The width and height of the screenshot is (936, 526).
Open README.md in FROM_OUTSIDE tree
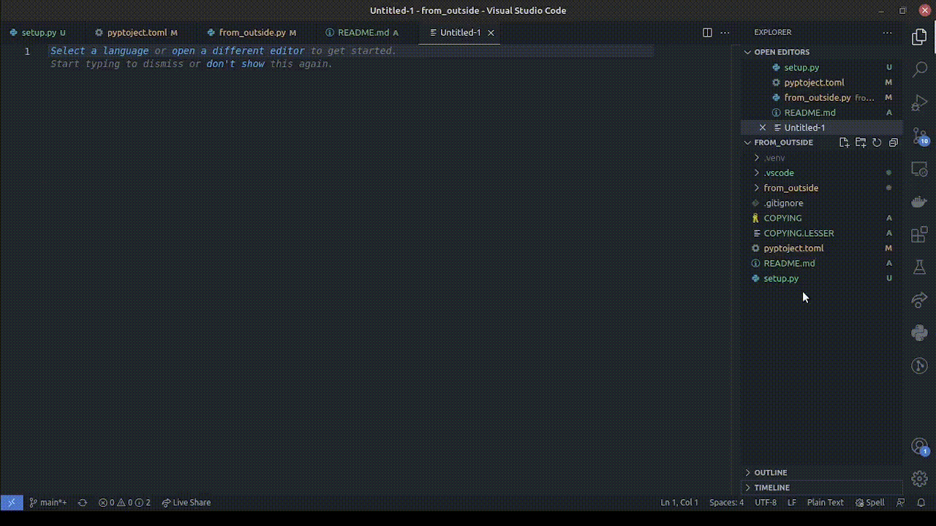tap(822, 263)
